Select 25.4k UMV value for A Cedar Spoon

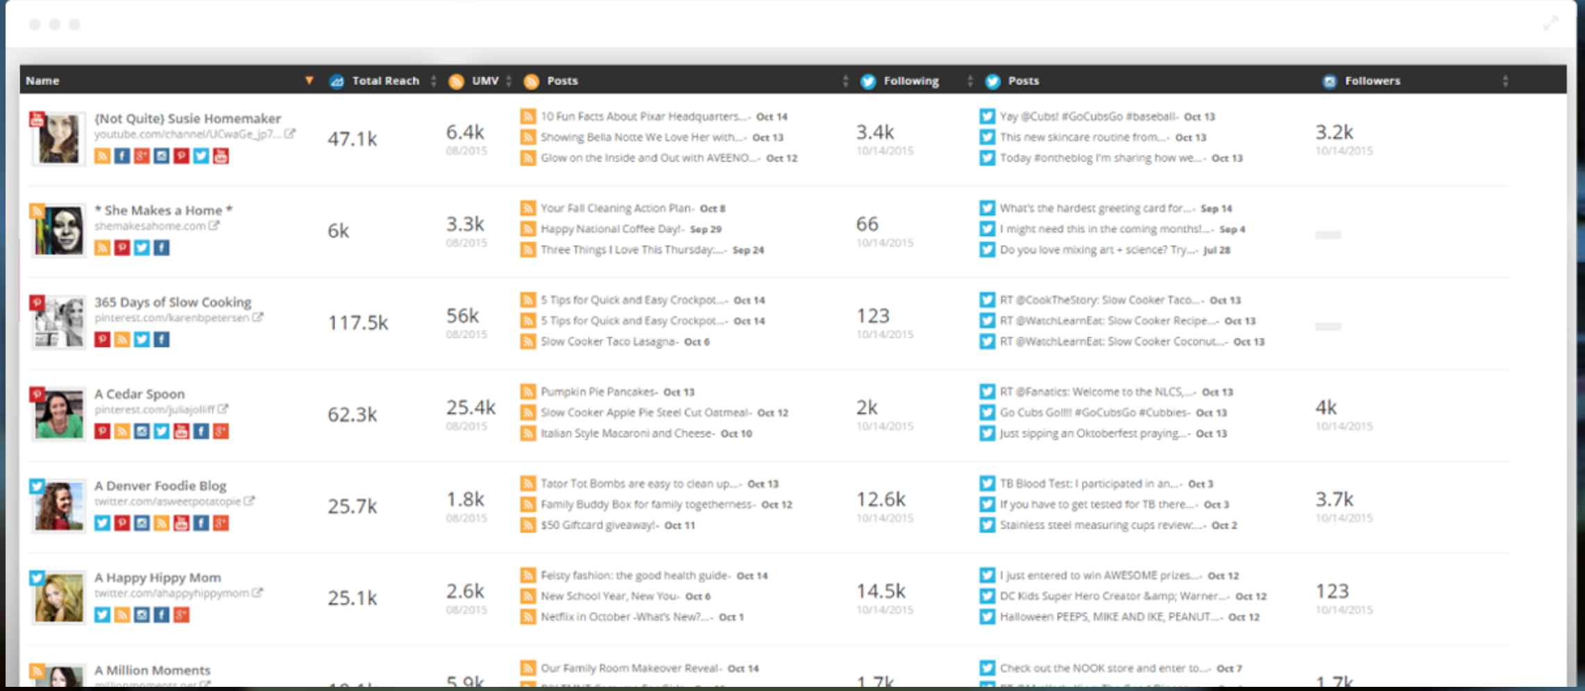point(471,407)
